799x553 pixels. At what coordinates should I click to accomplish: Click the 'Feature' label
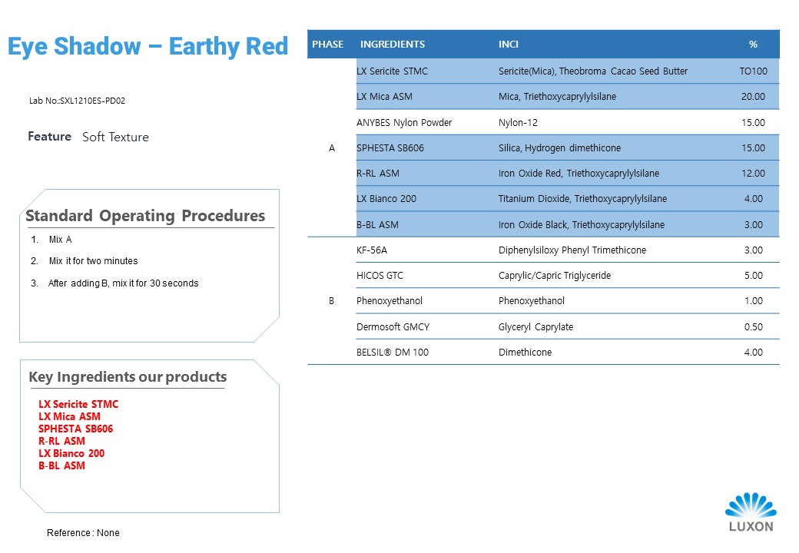coord(49,137)
